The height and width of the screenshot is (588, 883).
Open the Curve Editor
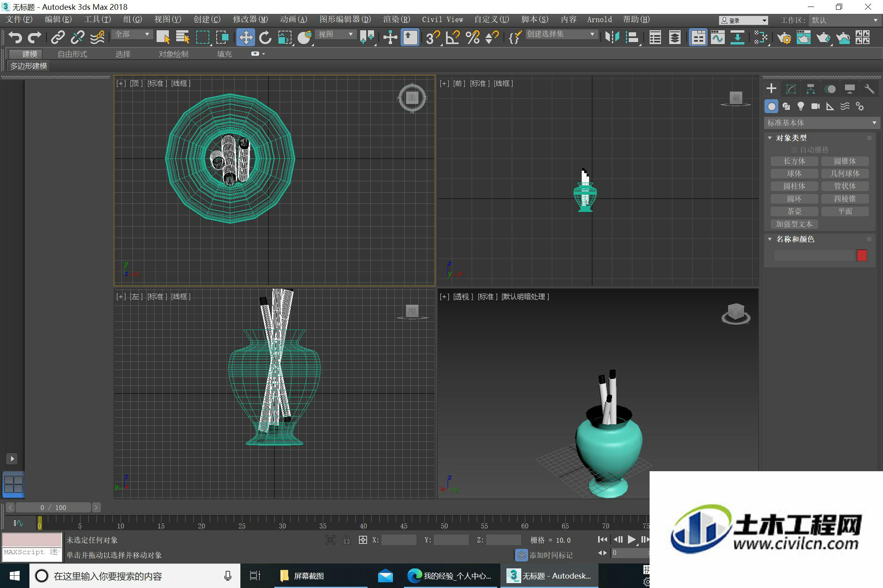tap(718, 38)
